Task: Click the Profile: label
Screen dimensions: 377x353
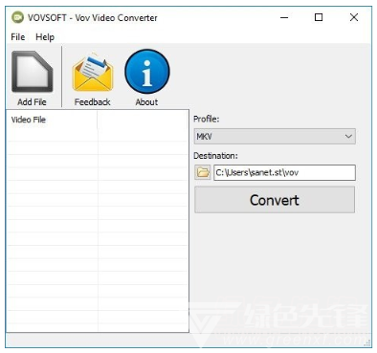Action: 207,120
